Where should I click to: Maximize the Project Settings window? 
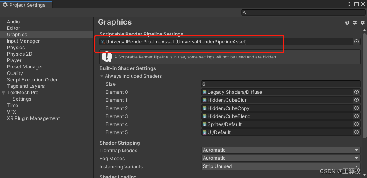(x=356, y=4)
